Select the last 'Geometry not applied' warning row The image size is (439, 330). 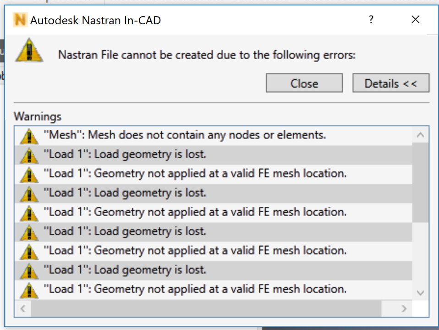(x=195, y=289)
